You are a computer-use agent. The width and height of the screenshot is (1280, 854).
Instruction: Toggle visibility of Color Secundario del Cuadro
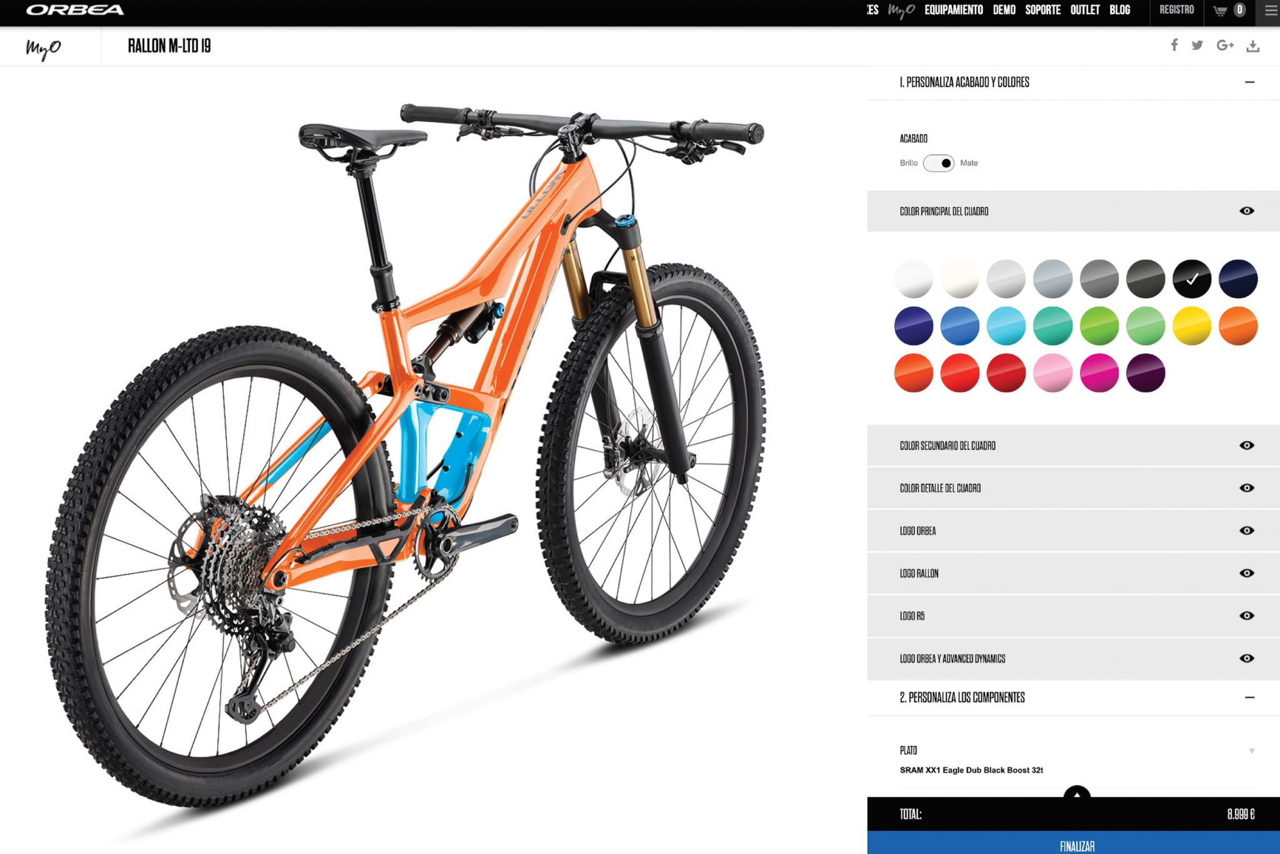[x=1246, y=445]
